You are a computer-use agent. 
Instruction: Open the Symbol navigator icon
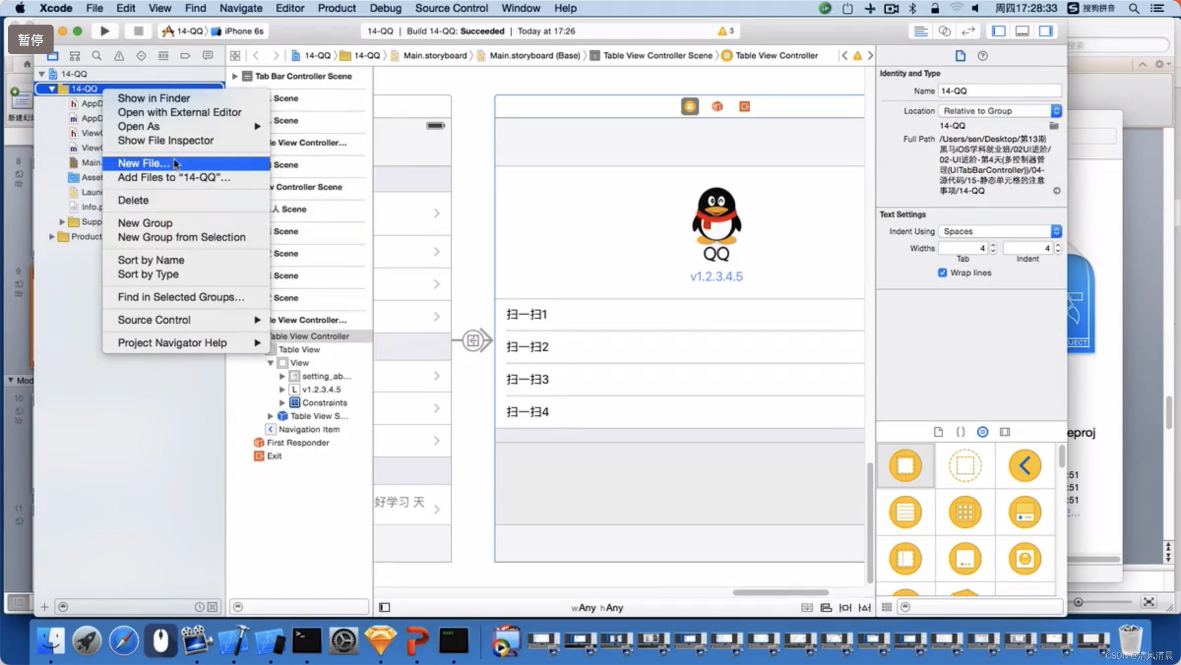coord(75,56)
